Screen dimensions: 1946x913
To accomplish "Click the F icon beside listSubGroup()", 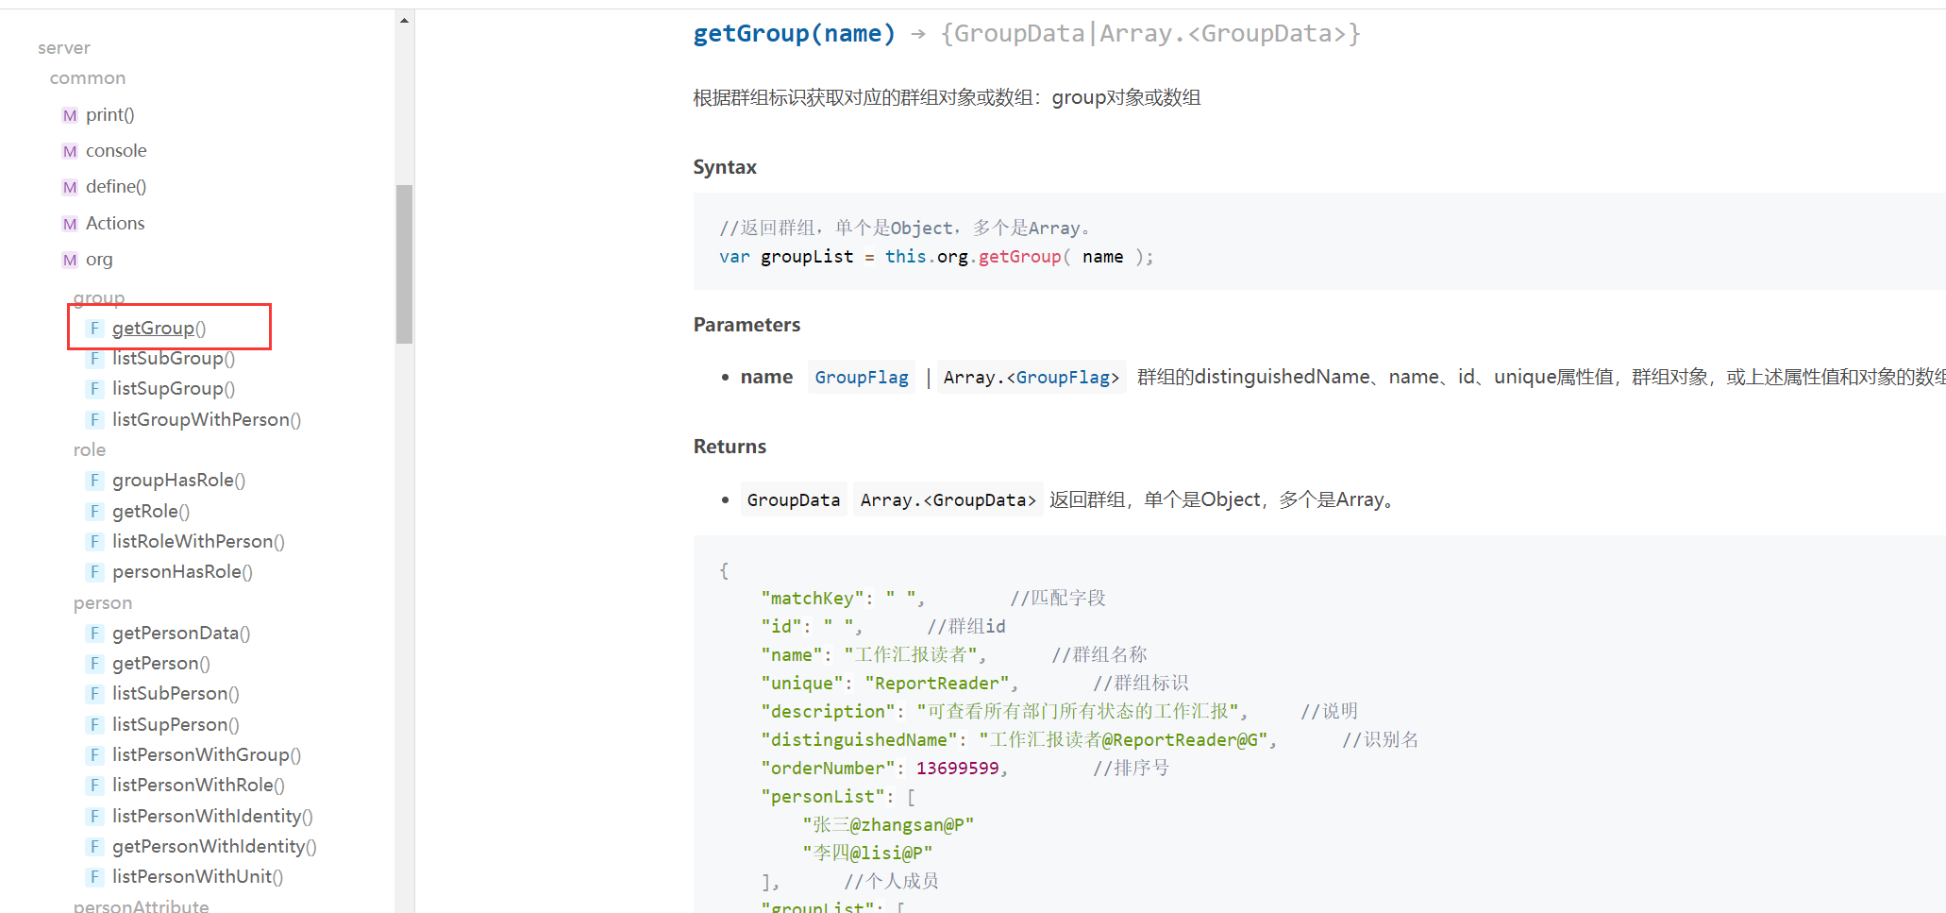I will (x=94, y=359).
